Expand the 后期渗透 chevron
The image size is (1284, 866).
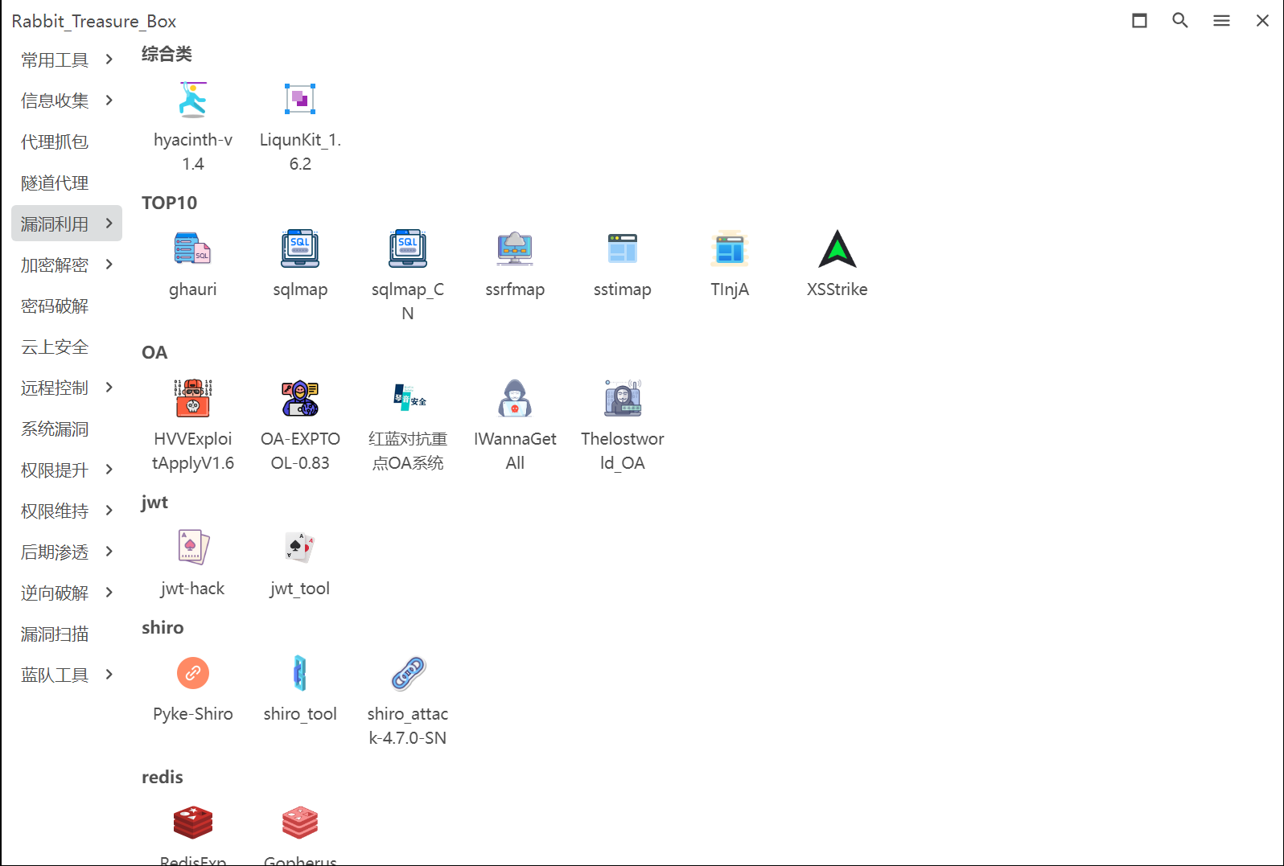109,552
